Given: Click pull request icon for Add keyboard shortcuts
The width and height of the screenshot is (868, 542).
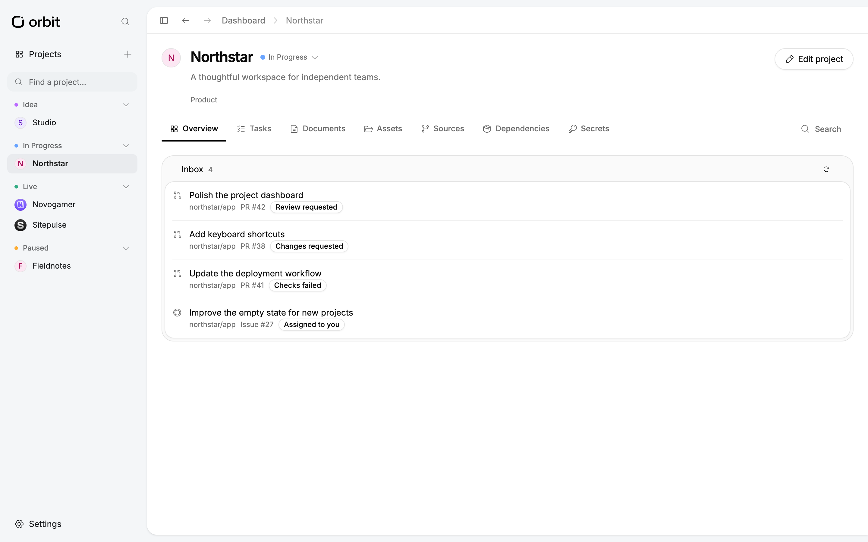Looking at the screenshot, I should 177,234.
